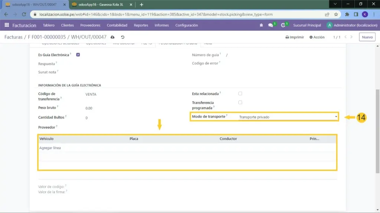Screen dimensions: 380x213
Task: Click the cloud save icon
Action: click(113, 37)
